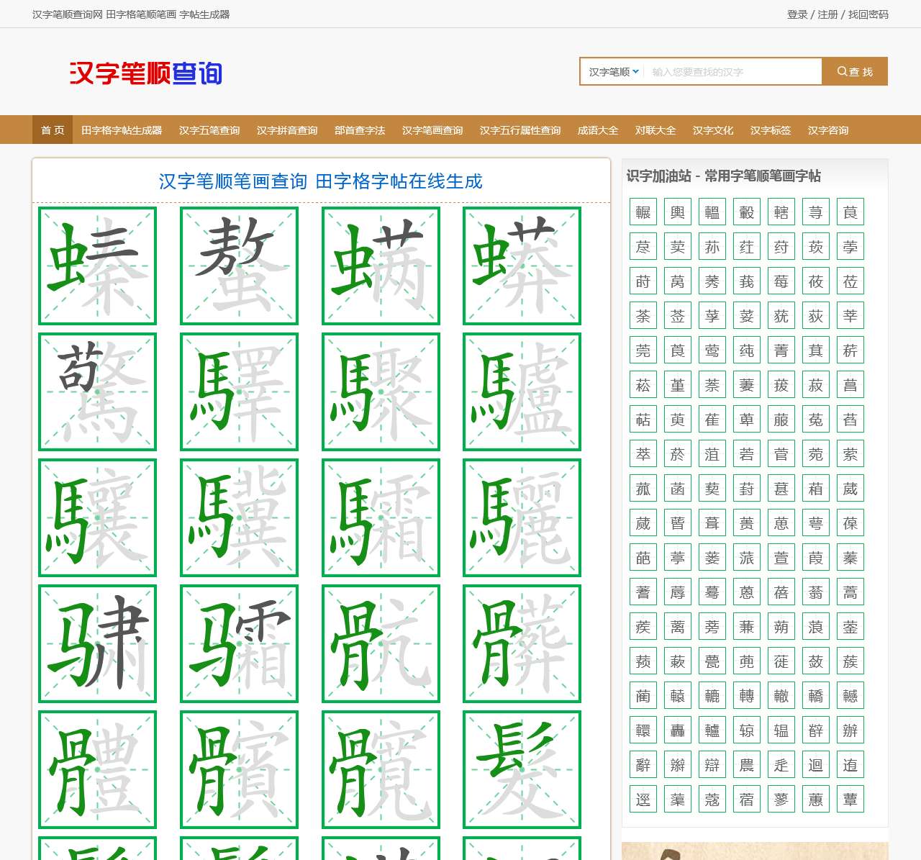The image size is (921, 860).
Task: Expand the 汉字笔顺 search type dropdown
Action: tap(613, 71)
